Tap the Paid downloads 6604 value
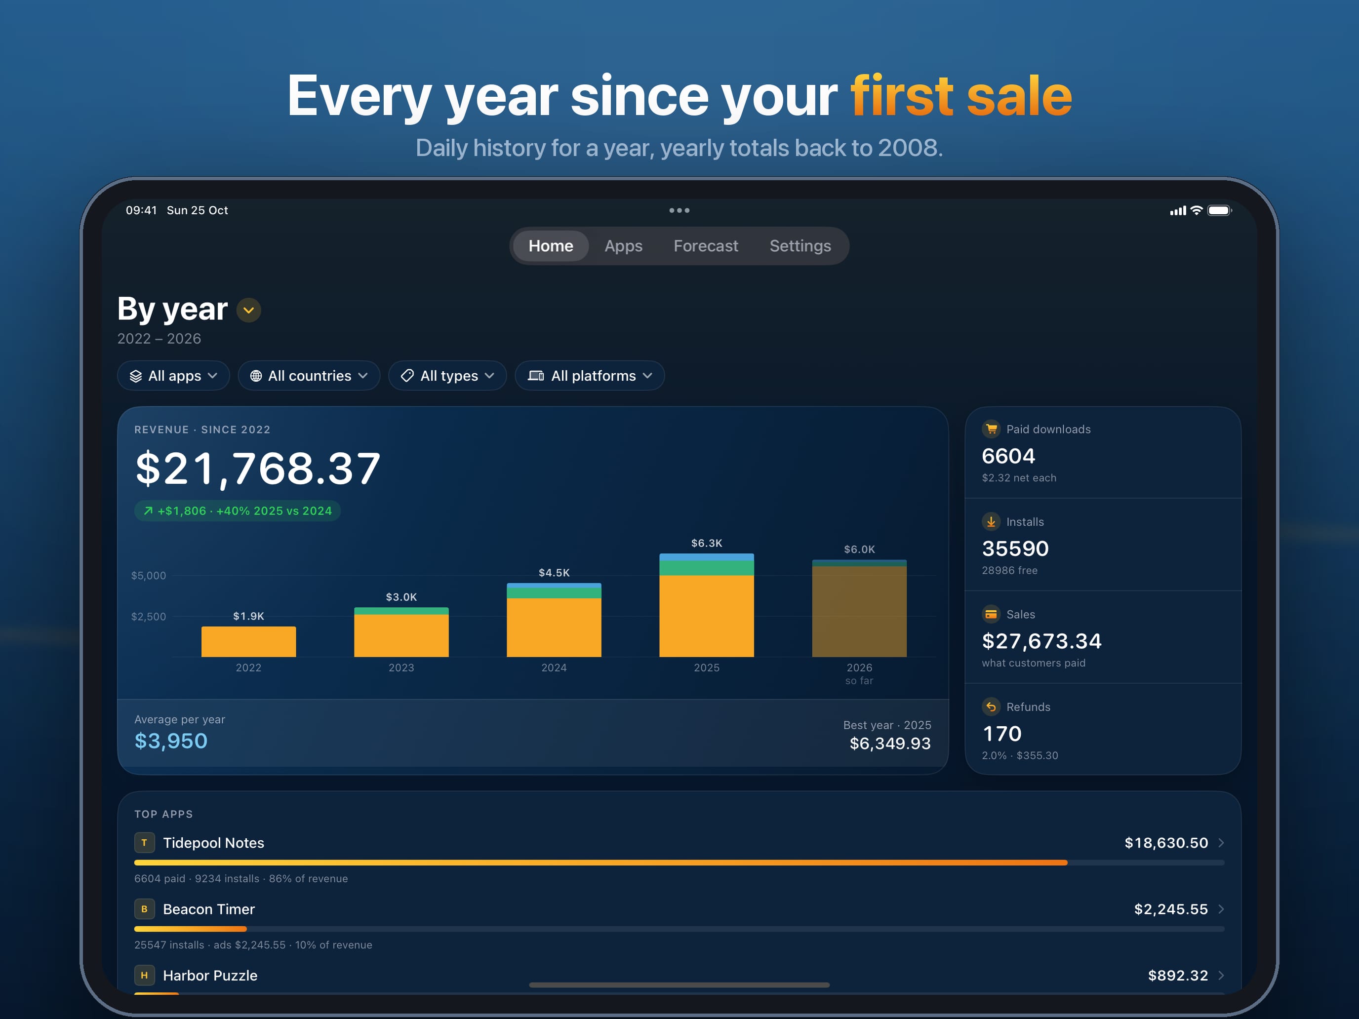This screenshot has width=1359, height=1019. tap(1008, 456)
